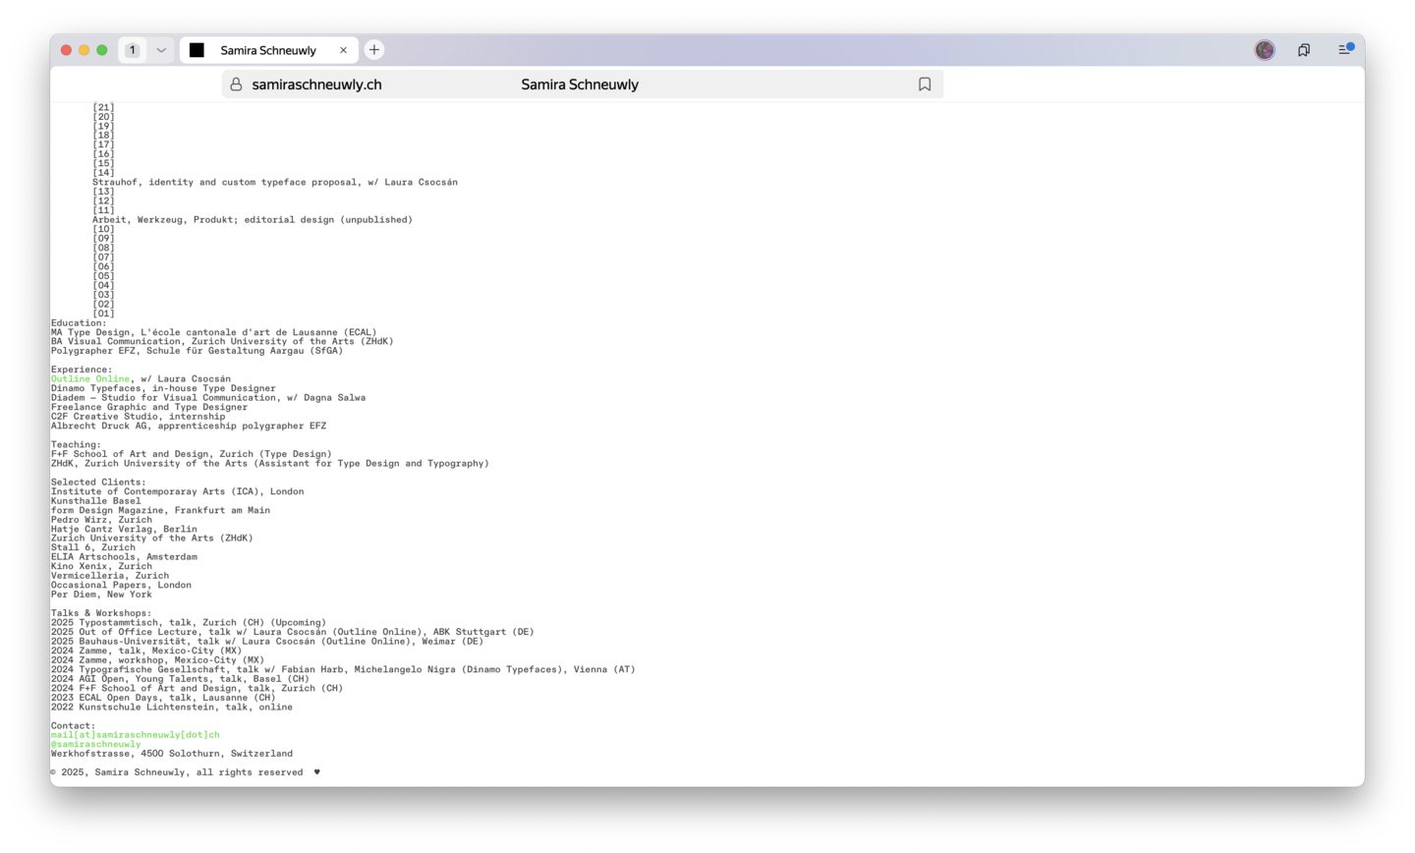Screen dimensions: 1415x853
Task: Open project entry [21]
Action: click(x=103, y=108)
